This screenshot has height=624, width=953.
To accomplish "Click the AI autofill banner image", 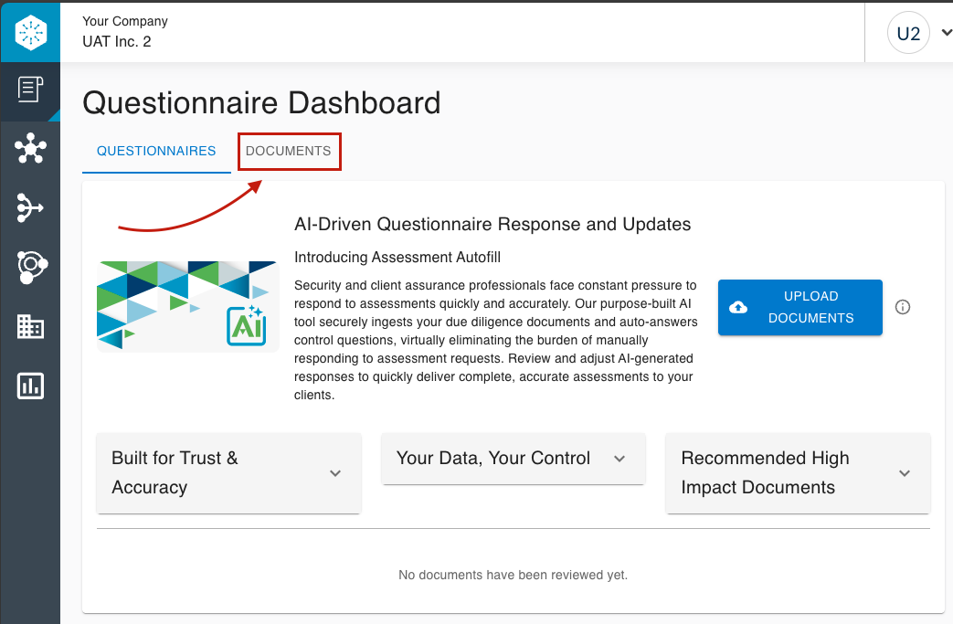I will 188,307.
